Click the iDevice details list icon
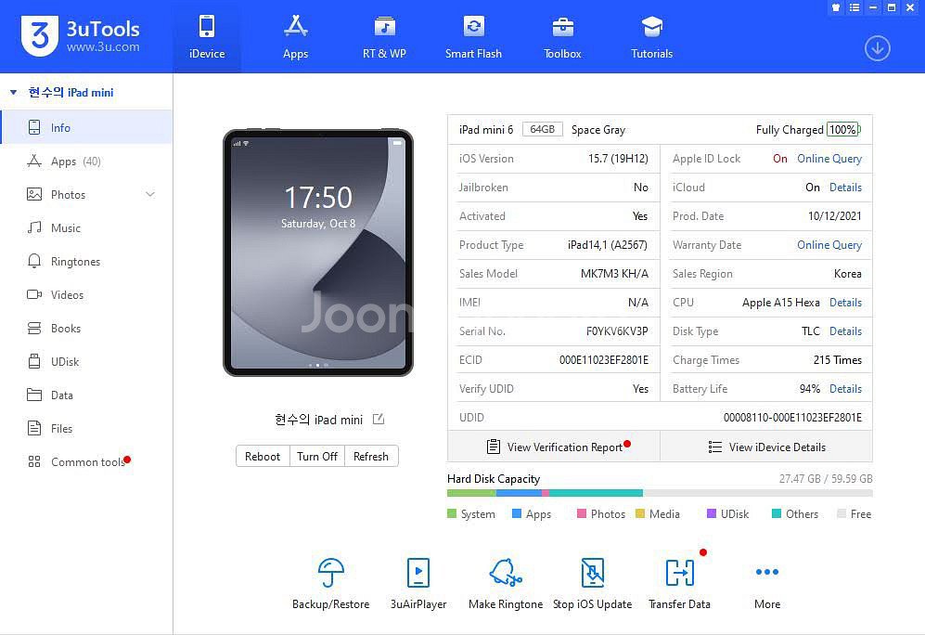The image size is (925, 635). pyautogui.click(x=715, y=447)
